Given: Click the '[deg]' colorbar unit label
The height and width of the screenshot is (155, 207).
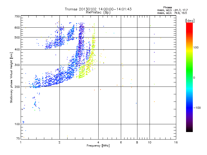Looking at the screenshot, I should (190, 21).
